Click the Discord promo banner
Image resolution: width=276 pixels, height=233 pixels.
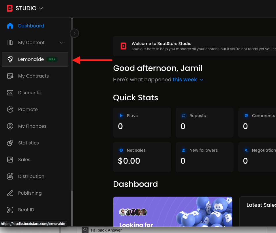(173, 212)
